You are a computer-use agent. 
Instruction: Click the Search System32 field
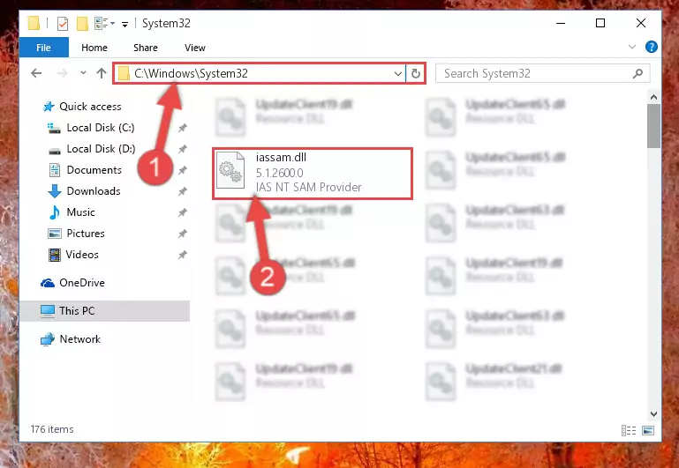[543, 73]
